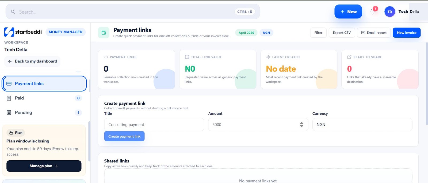The height and width of the screenshot is (183, 428).
Task: Click the blue New button
Action: pyautogui.click(x=348, y=12)
